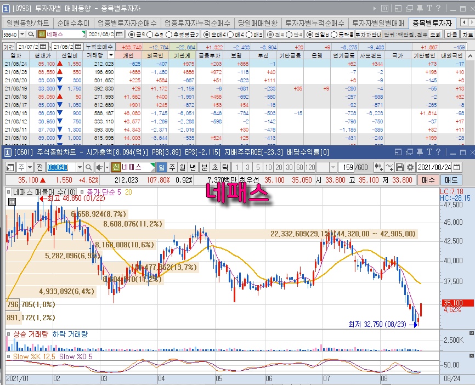Screen dimensions: 475x385
Task: Click the 투자자안내 button
Action: [x=369, y=35]
